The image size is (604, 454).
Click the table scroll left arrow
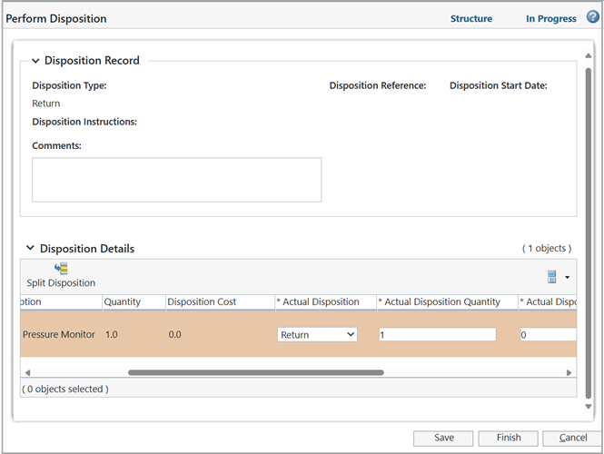coord(27,373)
